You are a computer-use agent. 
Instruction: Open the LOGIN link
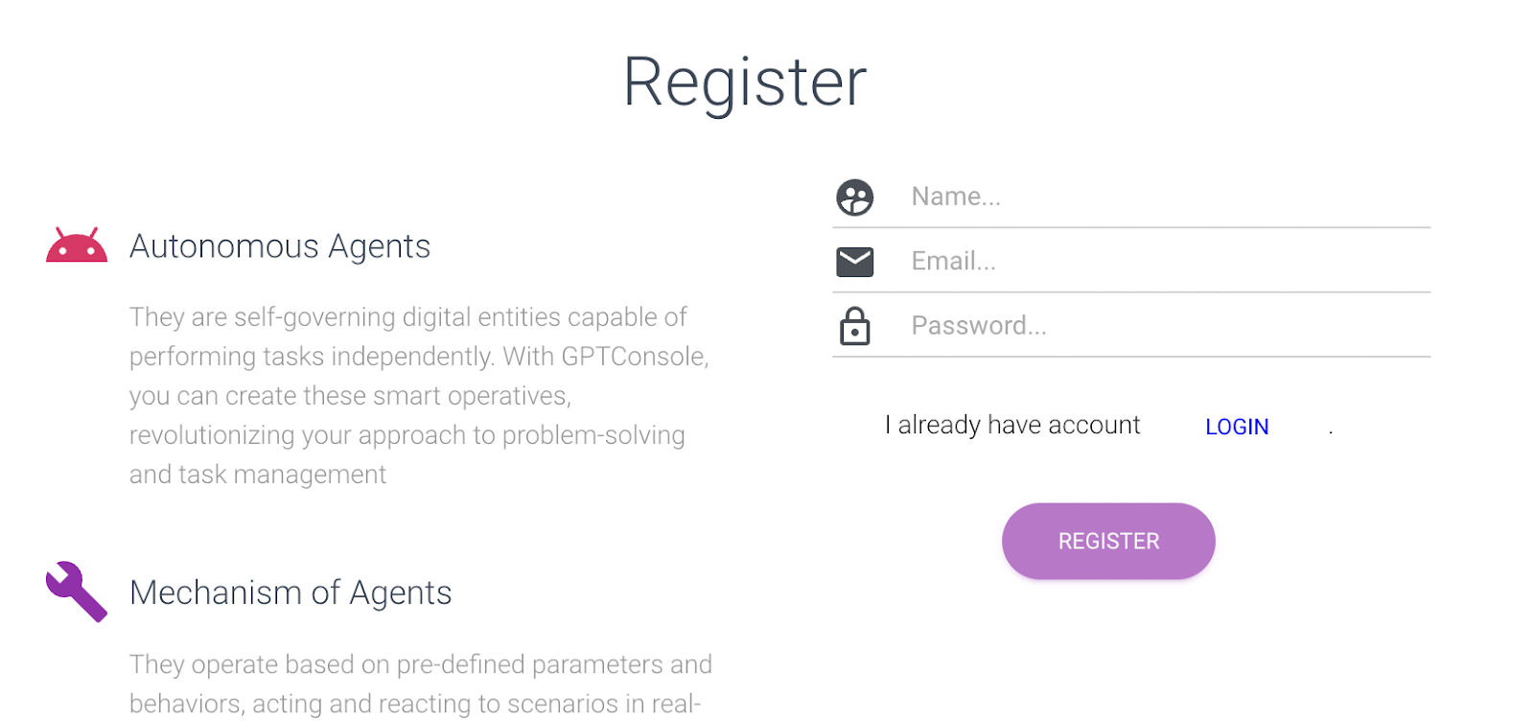click(x=1237, y=427)
